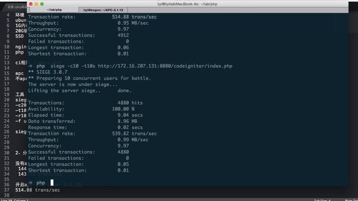
Task: Click 'apc' text on editor line 15
Action: point(20,73)
